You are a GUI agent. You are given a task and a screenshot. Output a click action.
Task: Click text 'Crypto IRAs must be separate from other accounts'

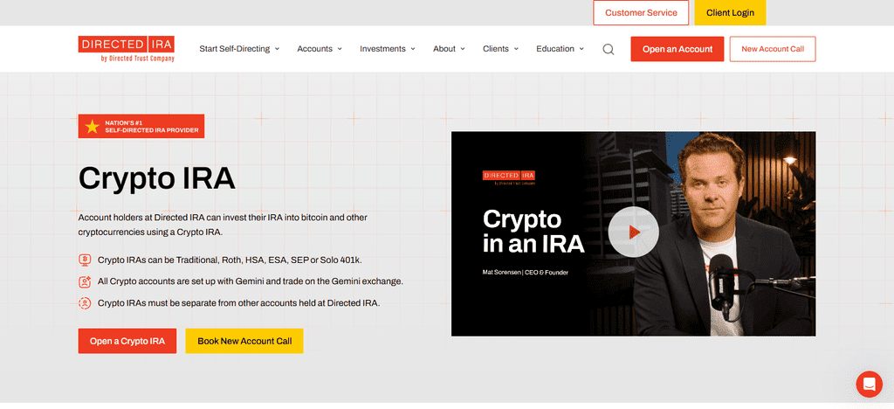(239, 303)
